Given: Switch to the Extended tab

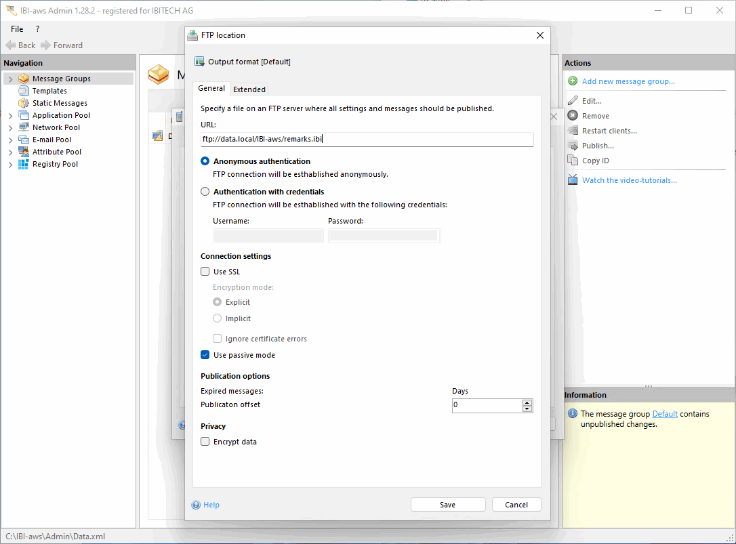Looking at the screenshot, I should coord(249,89).
